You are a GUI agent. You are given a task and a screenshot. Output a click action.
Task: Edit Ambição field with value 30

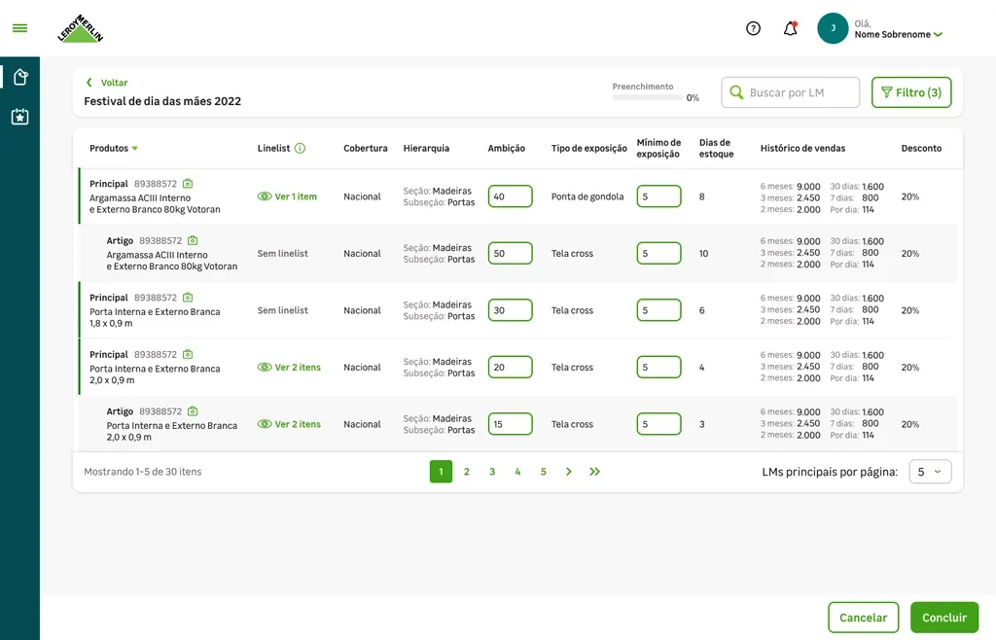tap(510, 310)
